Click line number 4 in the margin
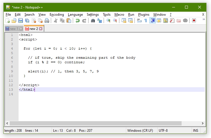The width and height of the screenshot is (211, 138). (x=12, y=48)
